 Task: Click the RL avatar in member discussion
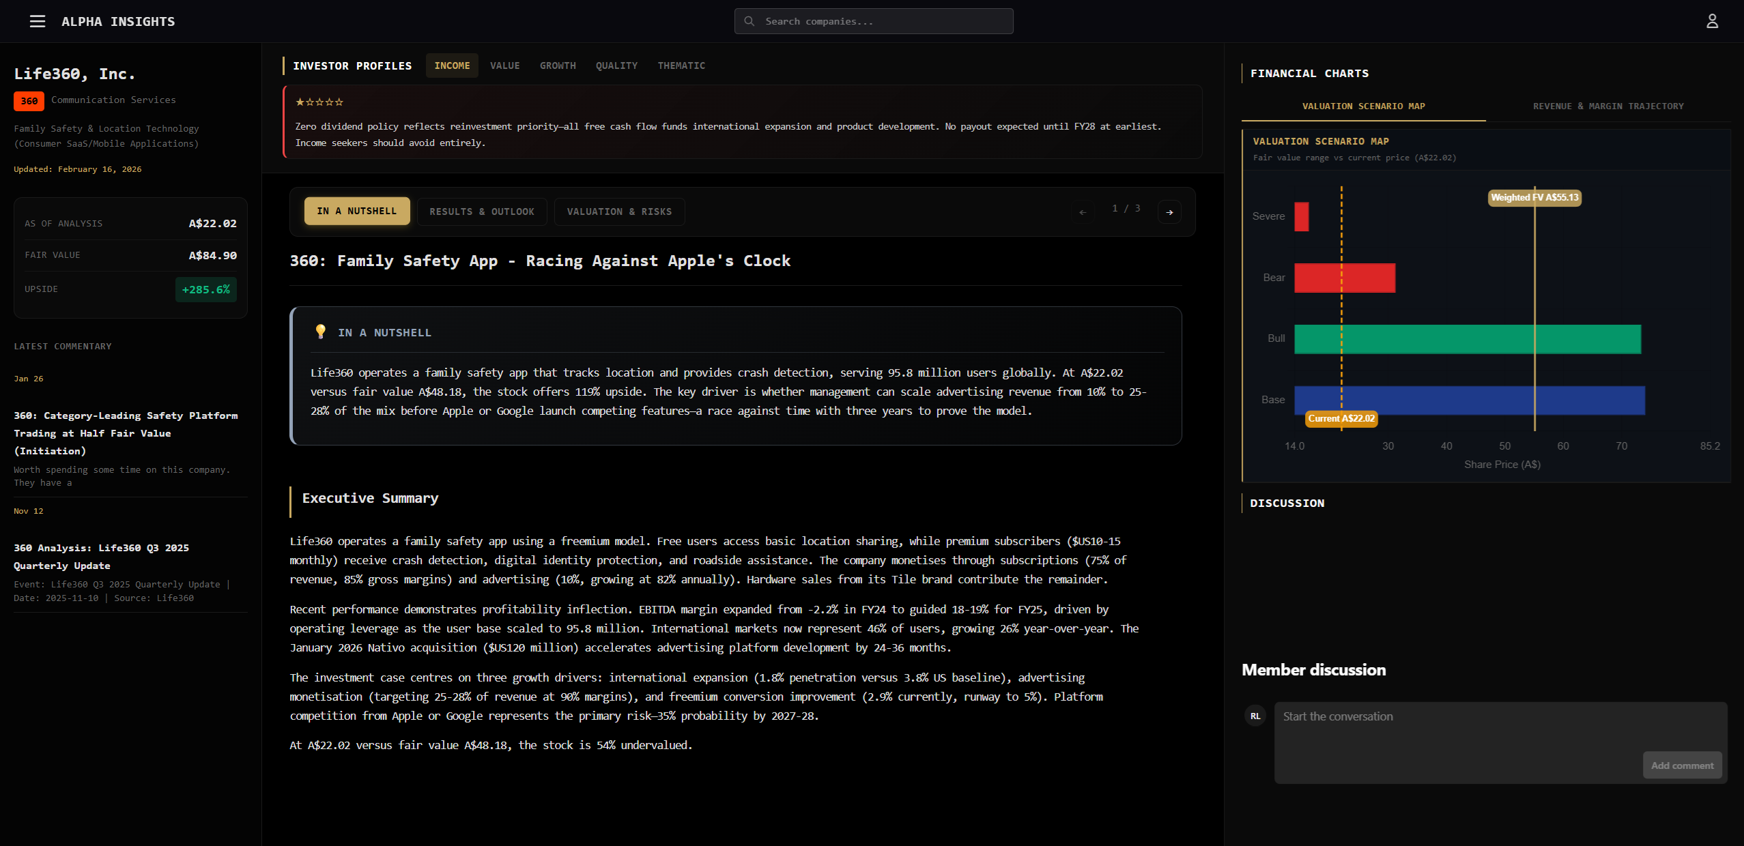coord(1255,716)
